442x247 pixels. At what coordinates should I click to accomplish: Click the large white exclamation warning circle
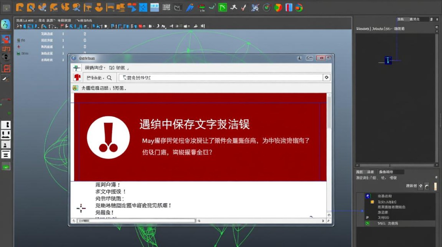click(108, 138)
